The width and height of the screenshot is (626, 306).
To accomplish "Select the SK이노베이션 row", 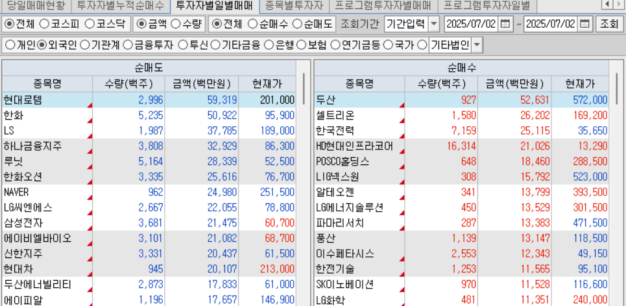I will [462, 284].
